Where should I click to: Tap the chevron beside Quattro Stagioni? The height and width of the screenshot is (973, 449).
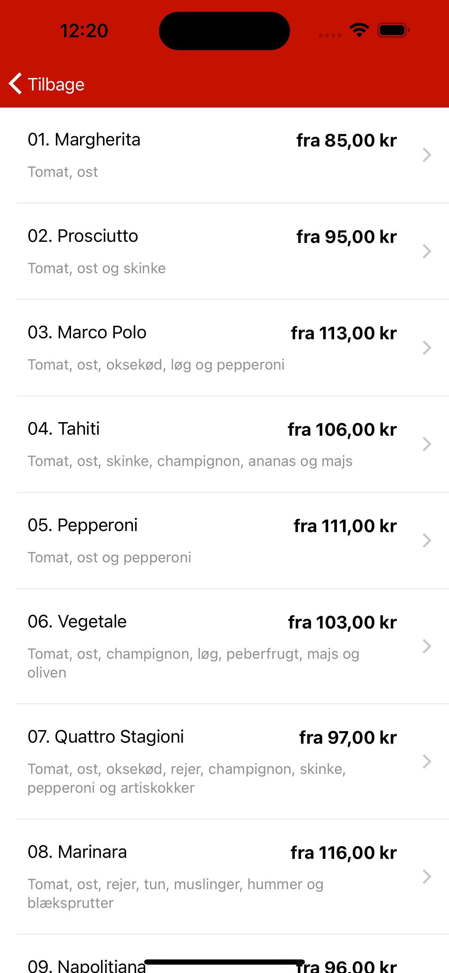coord(427,761)
